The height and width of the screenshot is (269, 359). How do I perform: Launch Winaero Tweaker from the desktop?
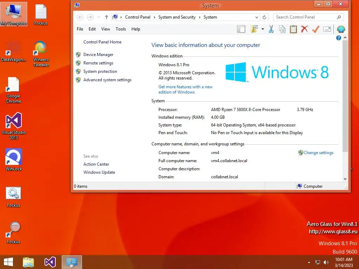[41, 54]
